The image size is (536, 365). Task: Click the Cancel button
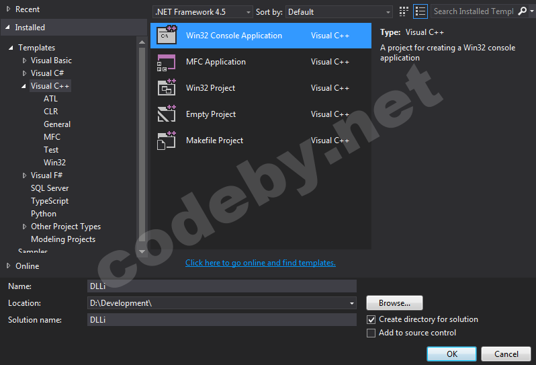click(x=506, y=354)
